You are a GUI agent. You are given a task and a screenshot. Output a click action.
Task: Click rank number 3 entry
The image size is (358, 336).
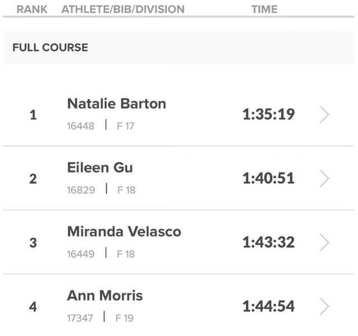pos(33,242)
